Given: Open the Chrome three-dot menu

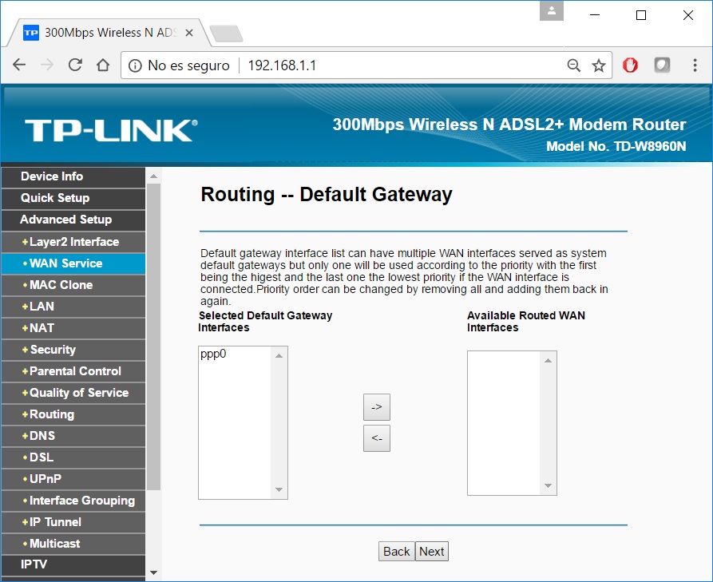Looking at the screenshot, I should (695, 65).
